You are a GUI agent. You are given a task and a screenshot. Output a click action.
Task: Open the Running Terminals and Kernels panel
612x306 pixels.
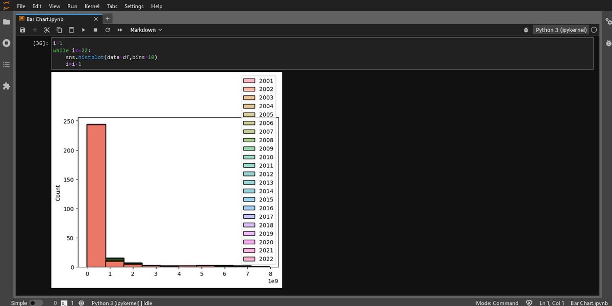click(x=6, y=43)
